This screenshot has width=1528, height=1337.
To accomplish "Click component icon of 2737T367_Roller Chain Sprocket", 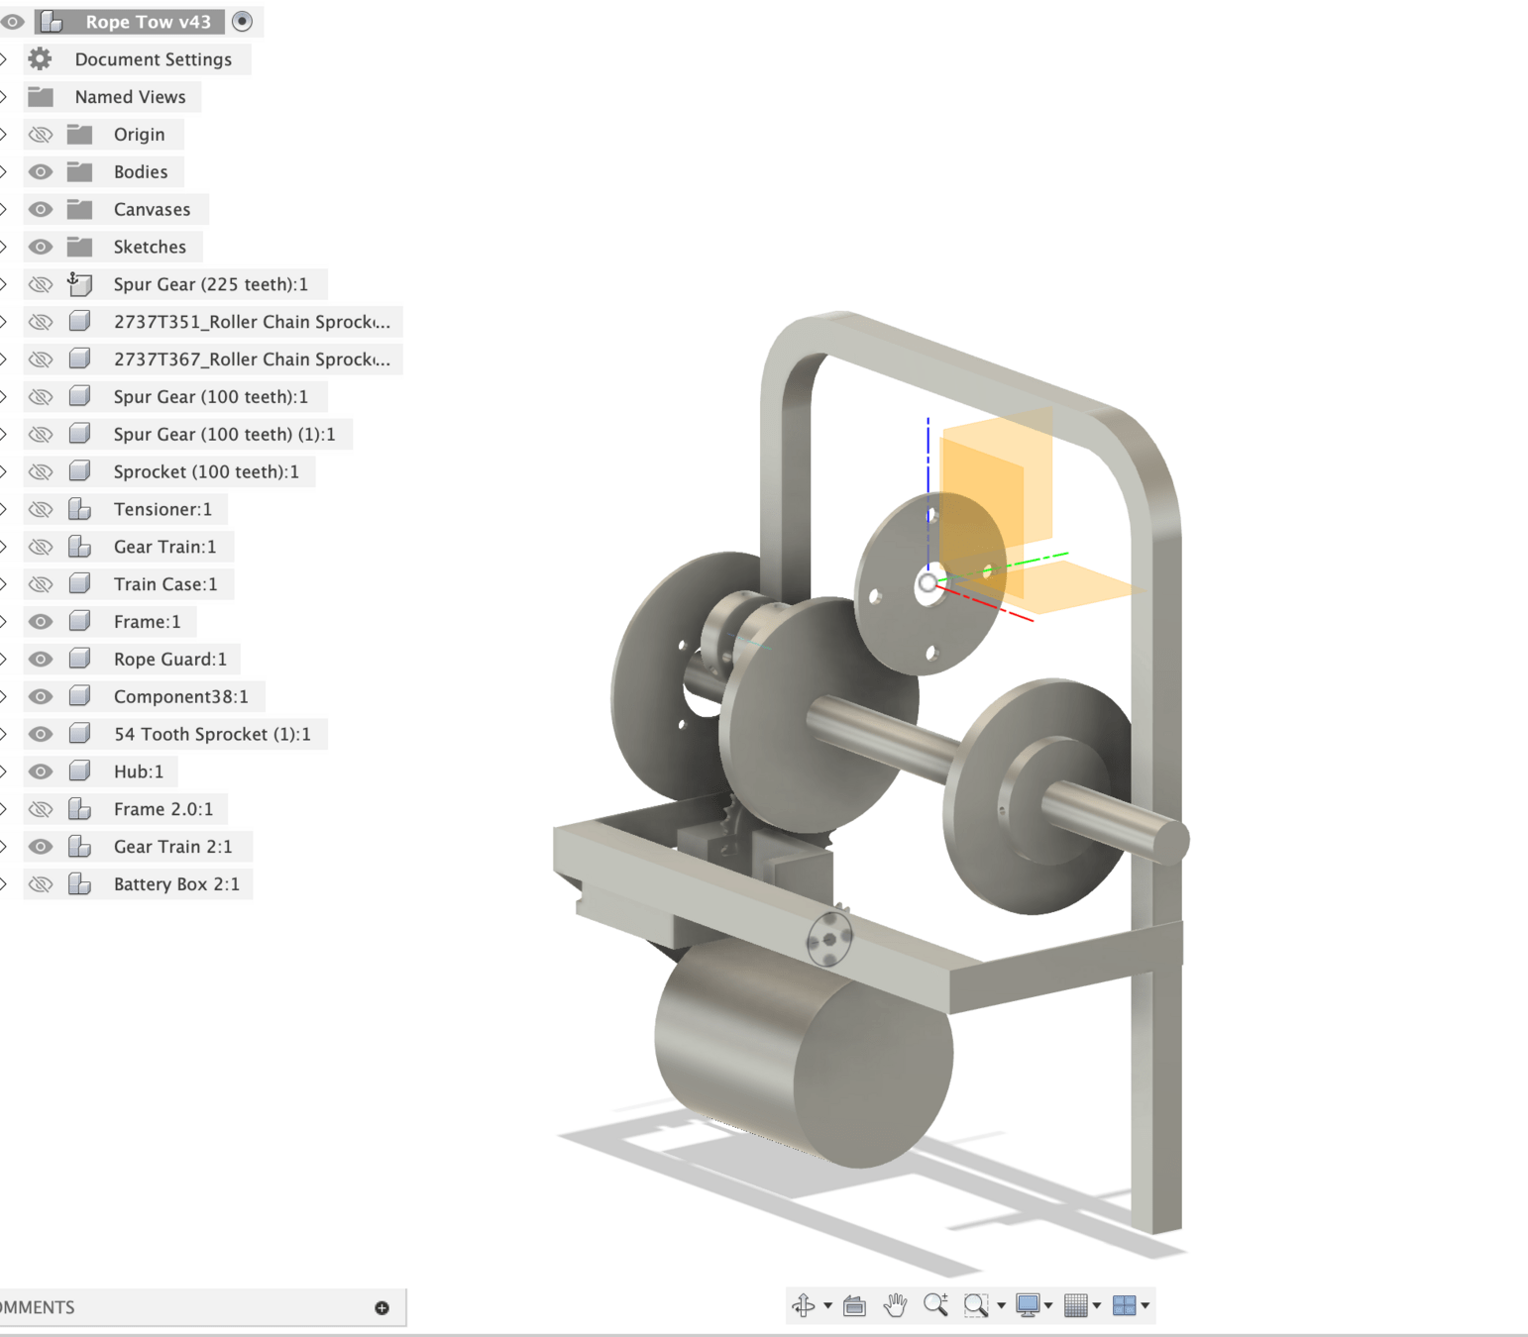I will tap(79, 360).
